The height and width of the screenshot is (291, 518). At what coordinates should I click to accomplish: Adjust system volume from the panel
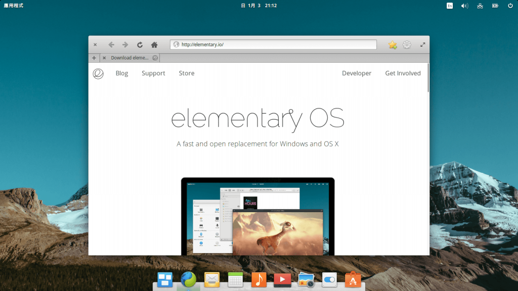[x=464, y=6]
